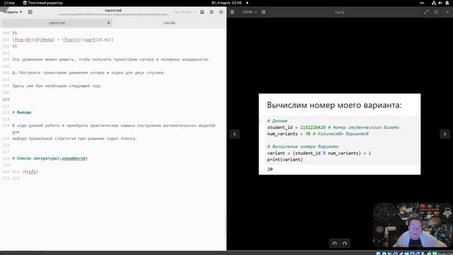Open the Текстовый редактор app menu in top bar
The height and width of the screenshot is (255, 453).
(x=42, y=3)
